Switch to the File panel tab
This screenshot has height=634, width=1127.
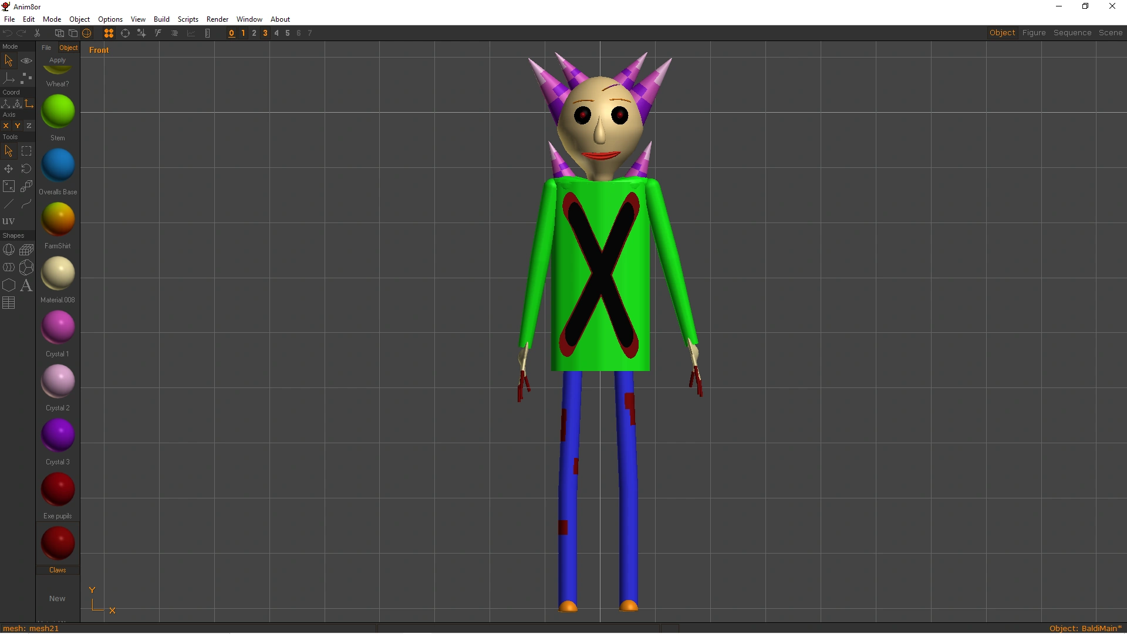coord(46,48)
